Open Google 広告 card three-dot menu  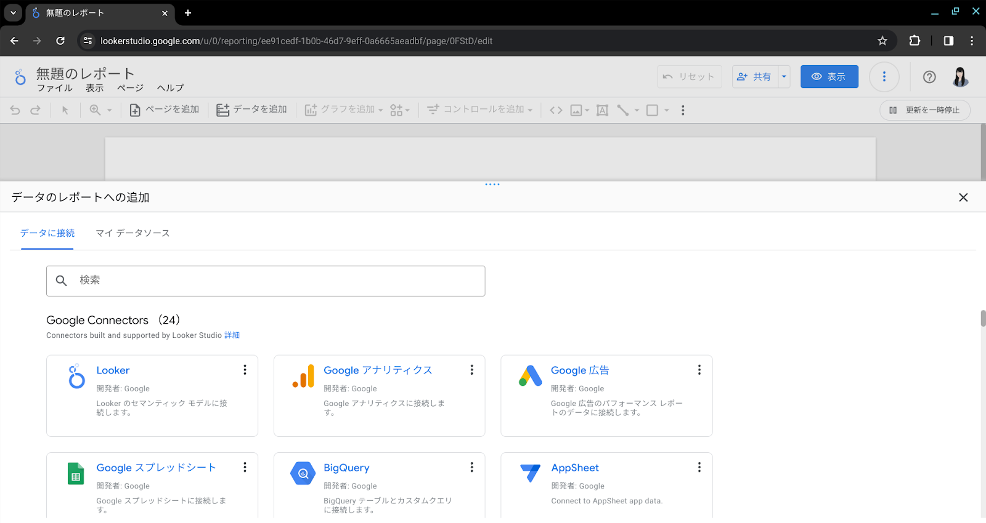[x=699, y=370]
